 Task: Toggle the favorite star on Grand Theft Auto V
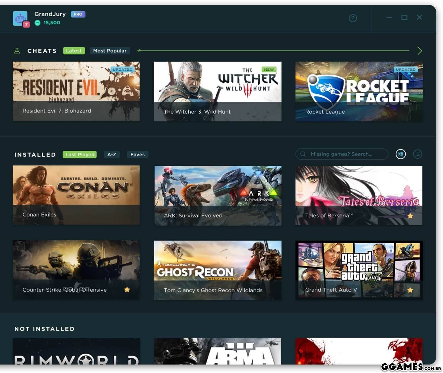(410, 290)
